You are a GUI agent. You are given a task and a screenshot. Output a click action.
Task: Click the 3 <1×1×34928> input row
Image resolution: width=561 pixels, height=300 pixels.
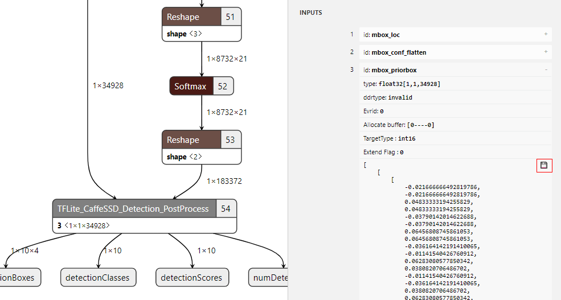coord(83,225)
